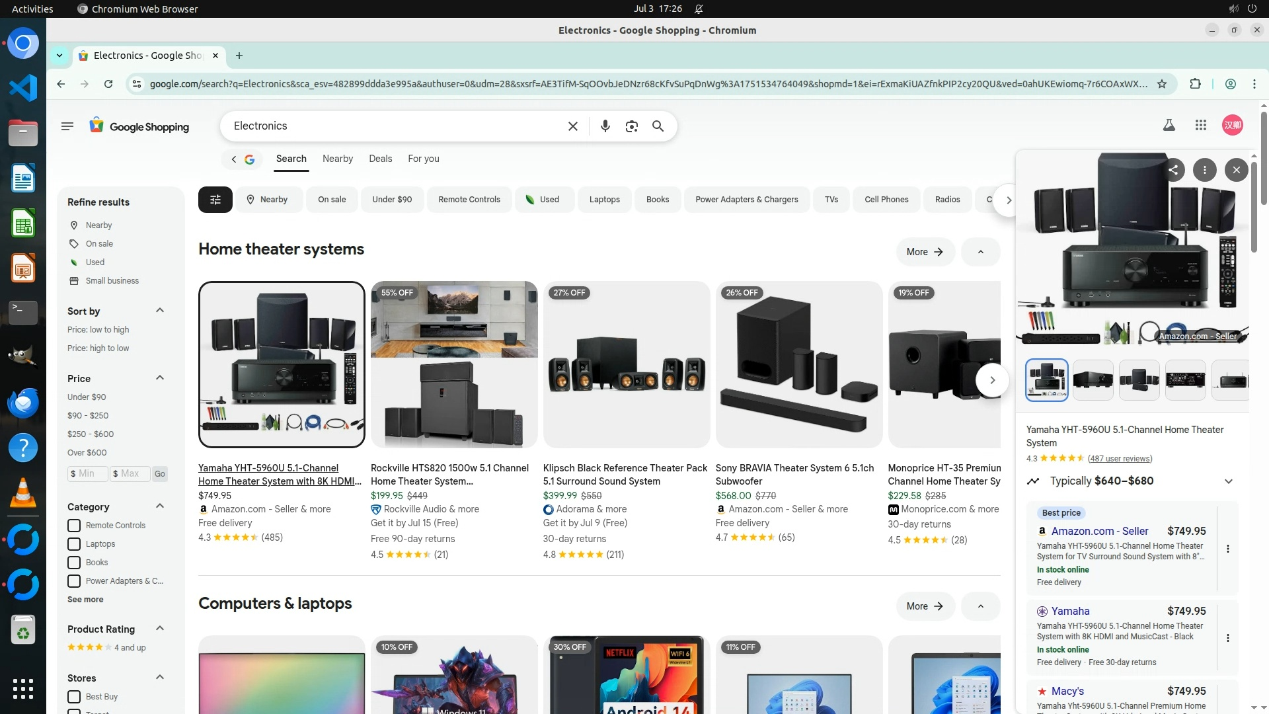Click share icon on product panel

pyautogui.click(x=1173, y=170)
